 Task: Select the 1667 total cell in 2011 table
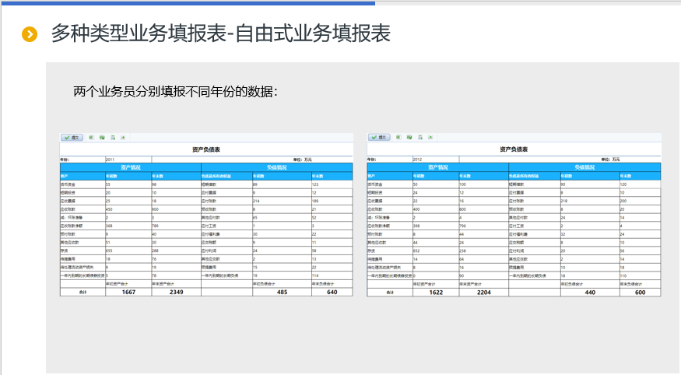click(x=128, y=292)
